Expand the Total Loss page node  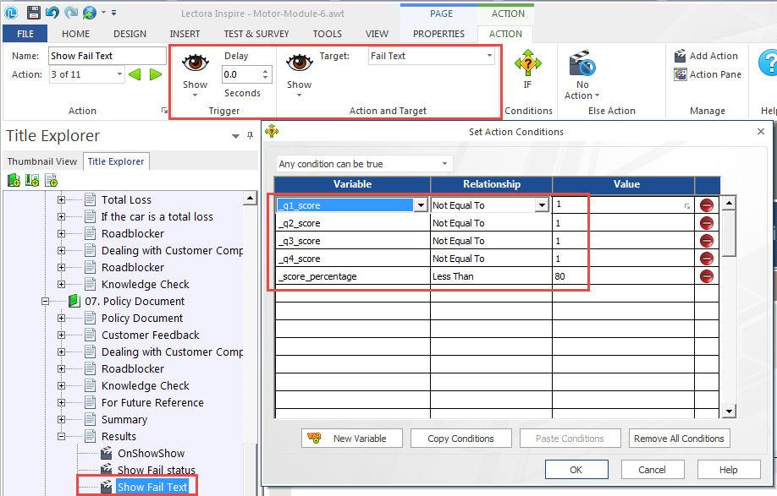click(x=62, y=199)
